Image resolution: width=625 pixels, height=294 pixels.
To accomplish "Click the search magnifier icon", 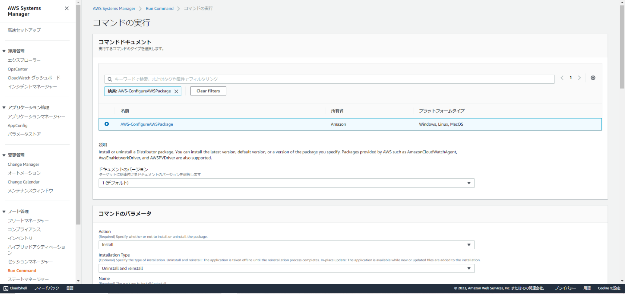I will coord(110,79).
